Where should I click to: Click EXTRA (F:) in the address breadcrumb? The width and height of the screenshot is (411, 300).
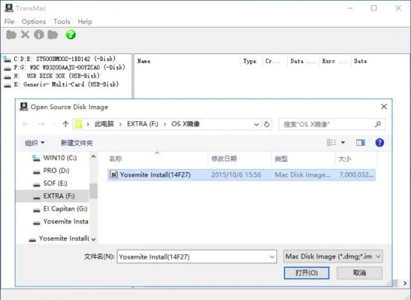[143, 124]
